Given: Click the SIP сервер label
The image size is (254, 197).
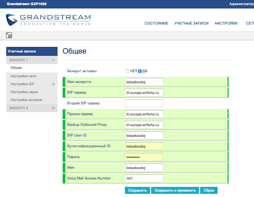Looking at the screenshot, I should 76,93.
